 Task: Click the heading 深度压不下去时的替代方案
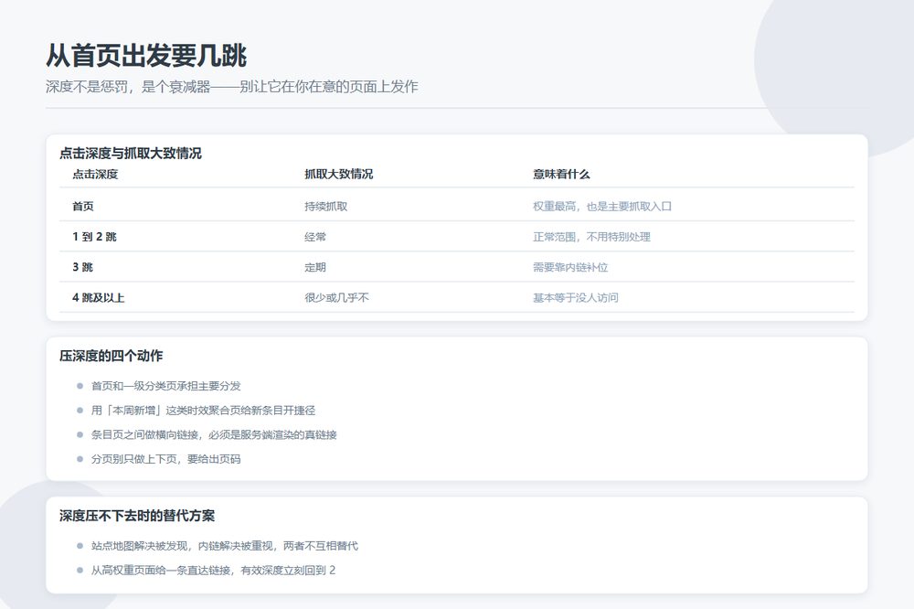pyautogui.click(x=137, y=516)
